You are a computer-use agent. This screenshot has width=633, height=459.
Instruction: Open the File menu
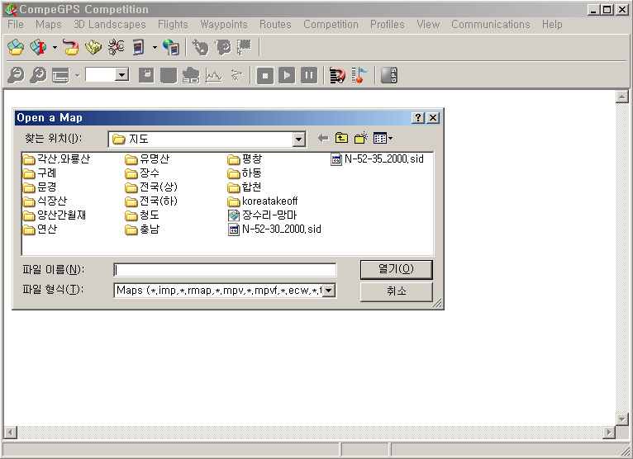click(16, 24)
